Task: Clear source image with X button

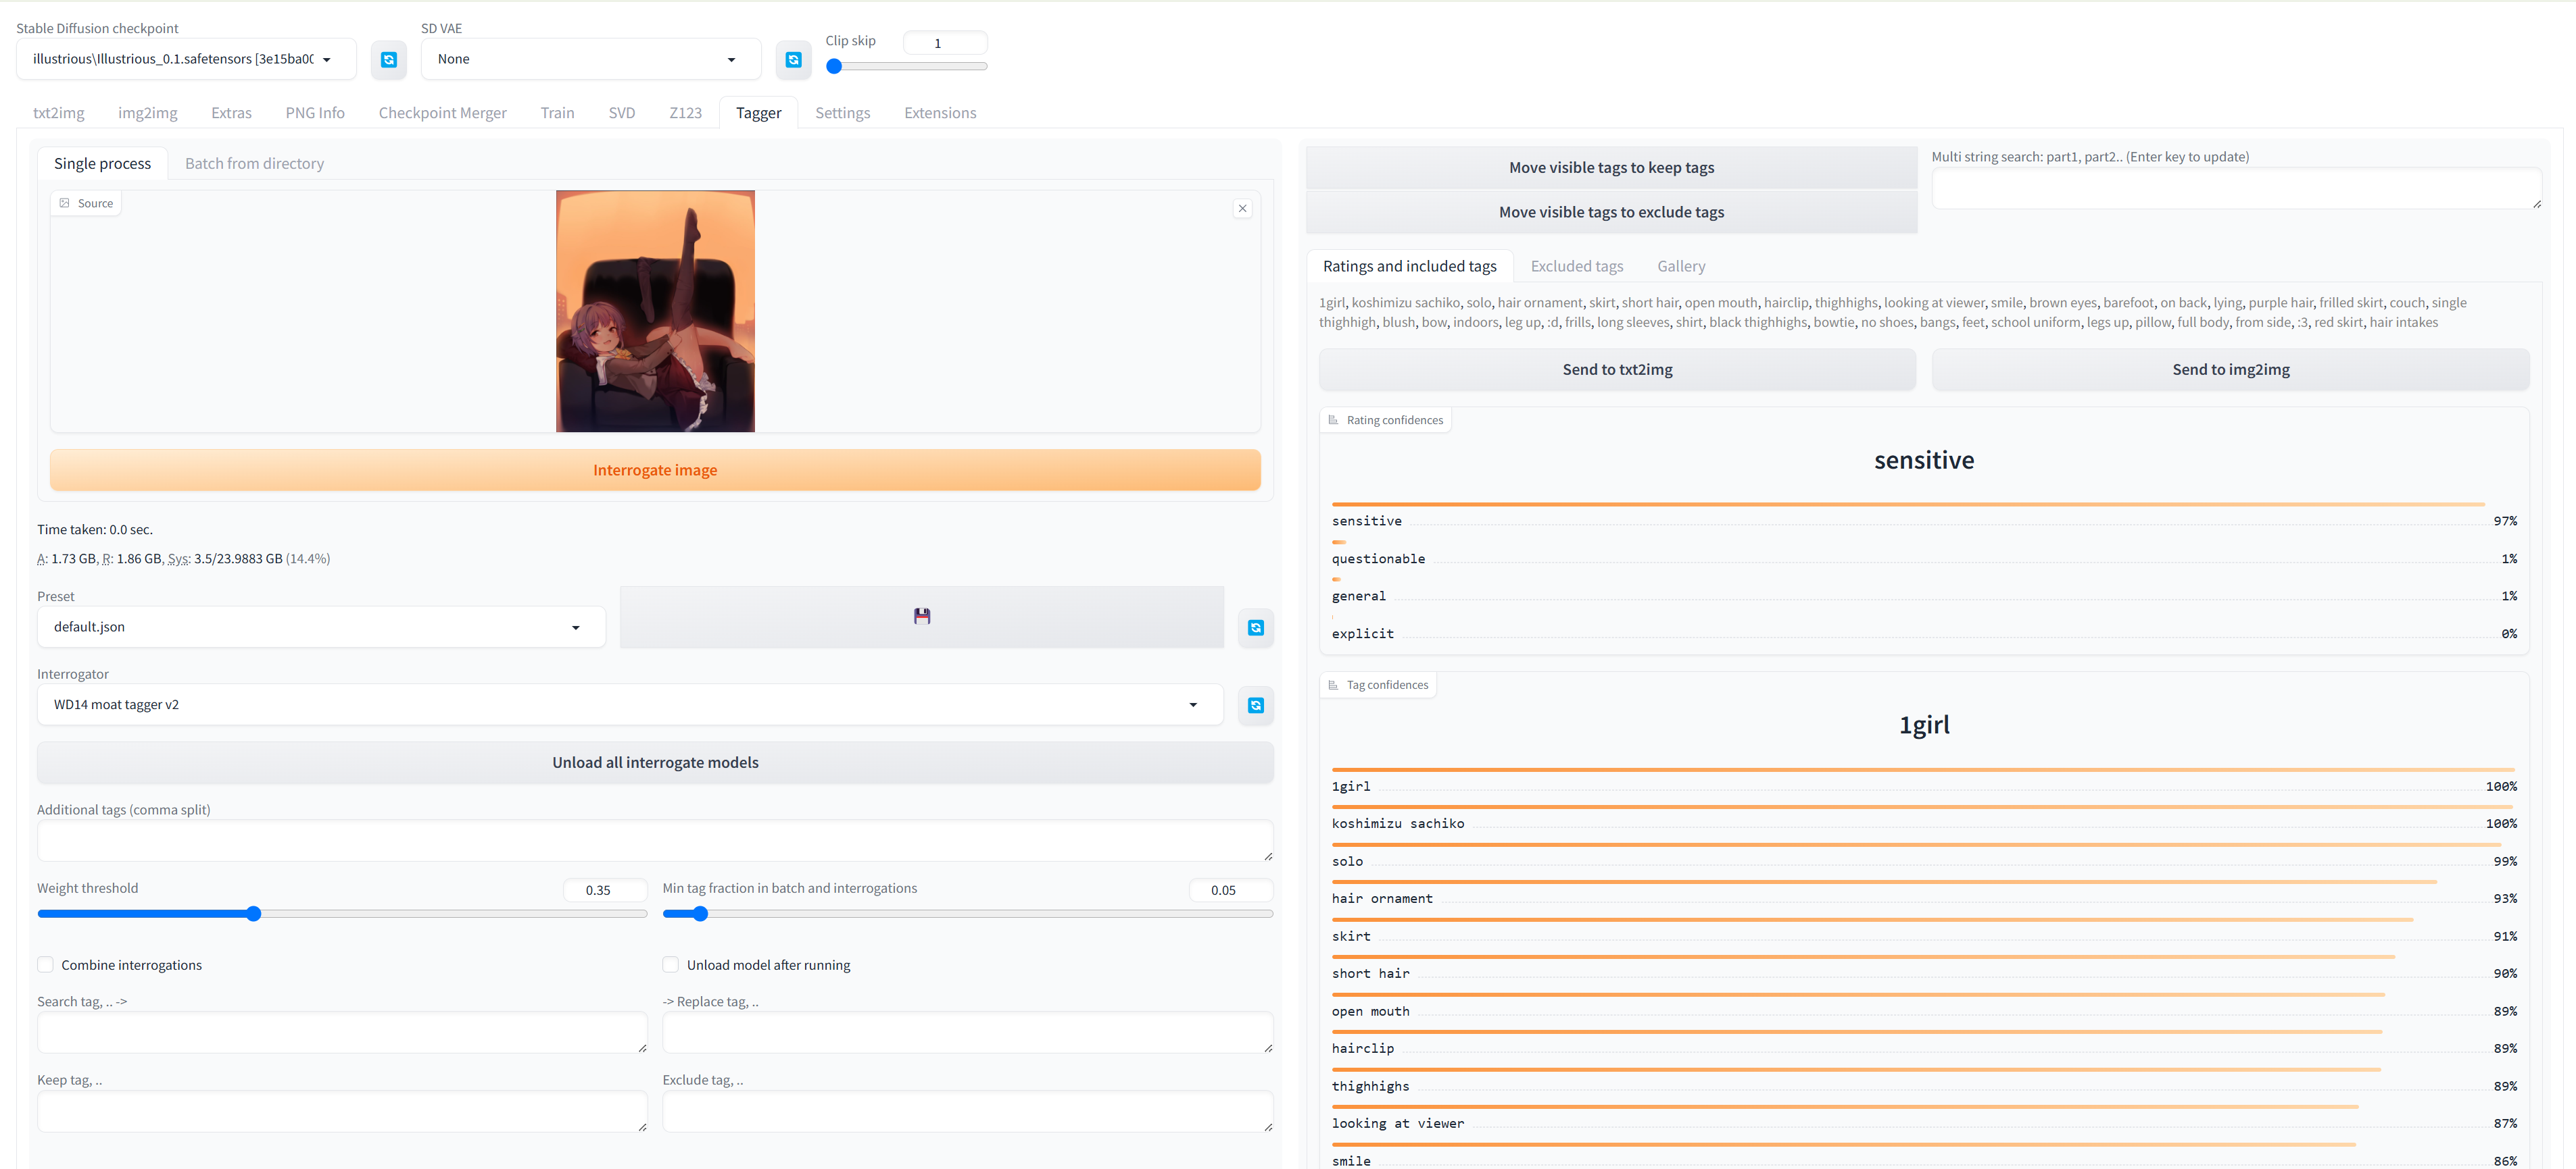Action: 1243,209
